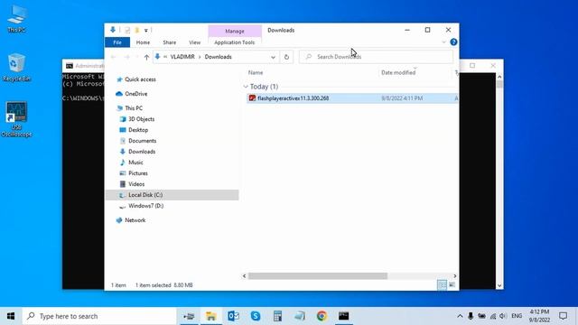Click the Search Downloads field
This screenshot has width=578, height=325.
(x=376, y=57)
